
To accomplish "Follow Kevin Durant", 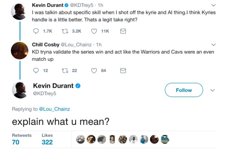I will [x=184, y=90].
